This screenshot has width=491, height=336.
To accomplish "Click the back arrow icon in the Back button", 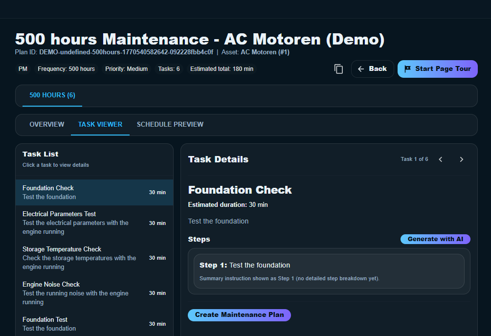I will (x=361, y=69).
